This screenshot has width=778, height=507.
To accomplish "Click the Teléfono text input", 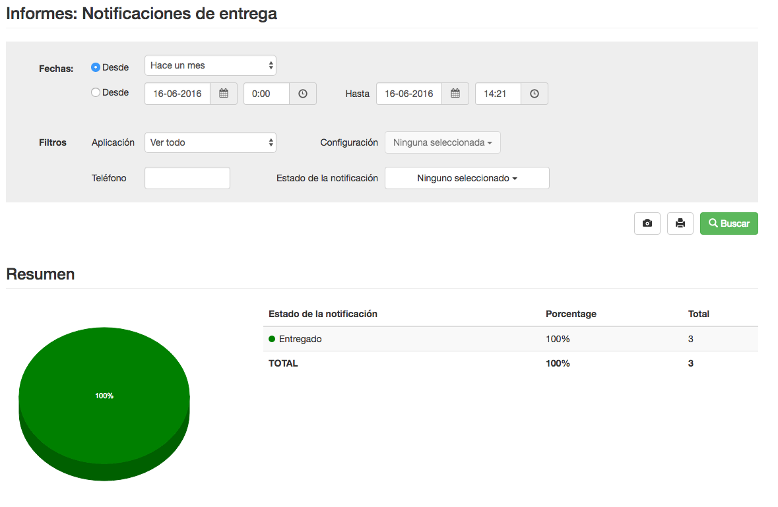I will pos(187,178).
